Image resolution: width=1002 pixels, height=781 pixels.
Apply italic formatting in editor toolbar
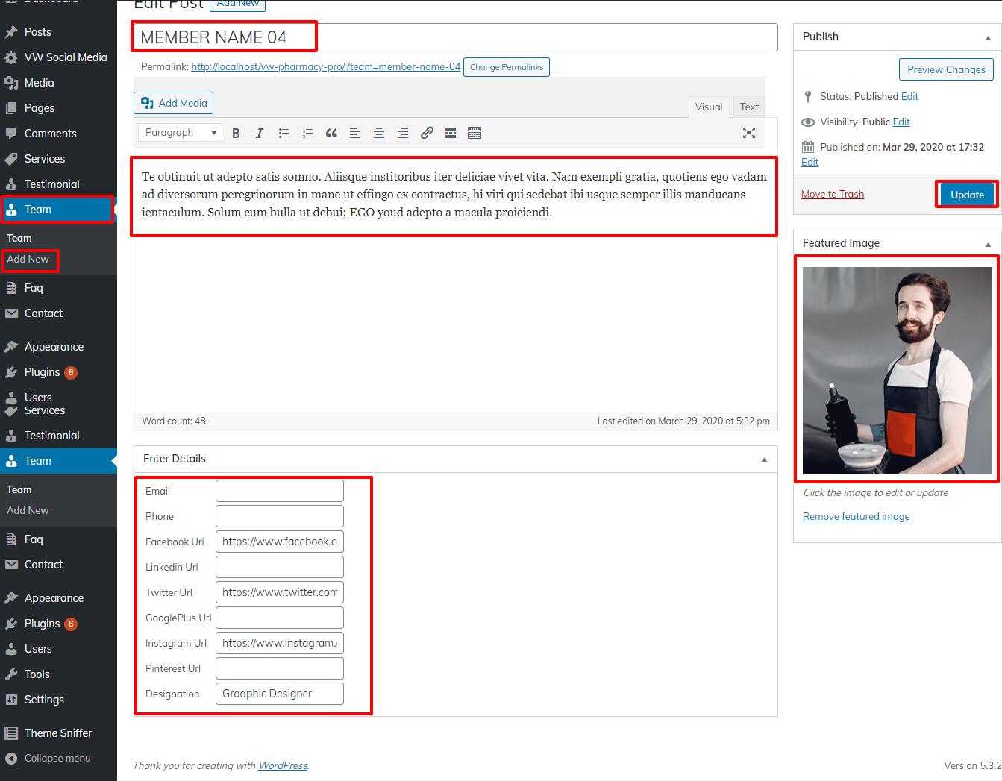pyautogui.click(x=260, y=133)
